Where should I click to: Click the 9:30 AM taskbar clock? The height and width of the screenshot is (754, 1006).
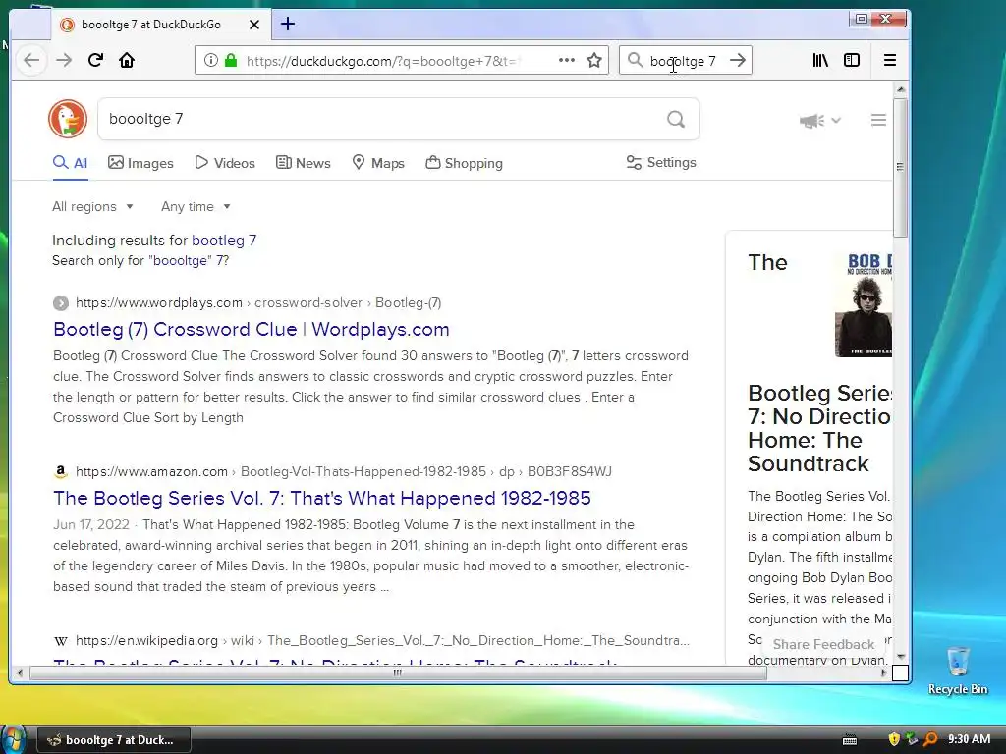click(x=969, y=739)
